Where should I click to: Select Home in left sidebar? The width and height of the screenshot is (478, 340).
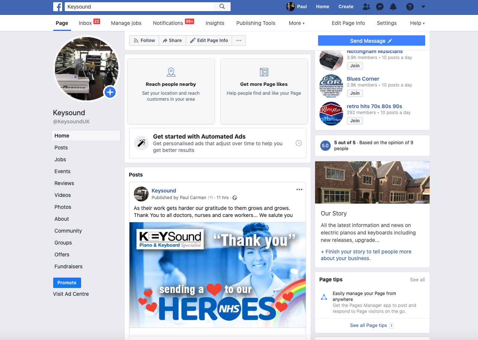[86, 136]
